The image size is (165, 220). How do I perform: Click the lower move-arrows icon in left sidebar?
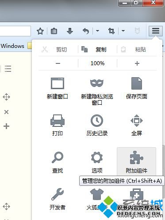[6, 206]
